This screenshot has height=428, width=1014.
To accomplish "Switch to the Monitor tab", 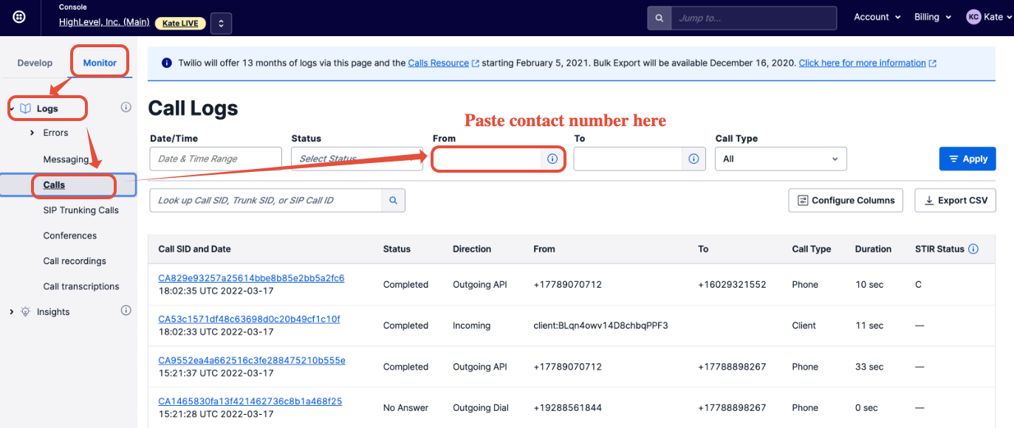I will click(x=100, y=63).
